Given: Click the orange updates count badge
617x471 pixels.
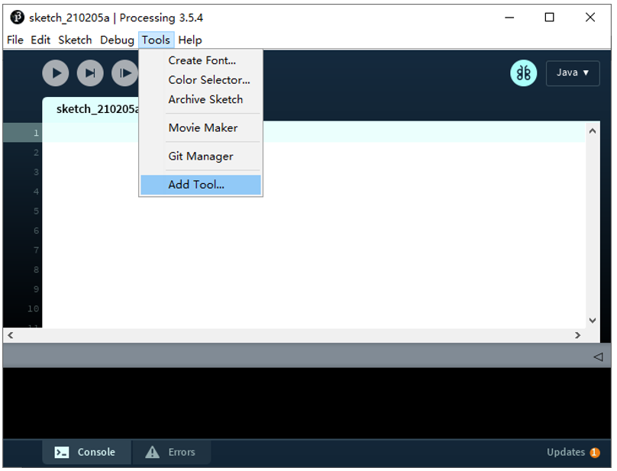Looking at the screenshot, I should (x=595, y=453).
